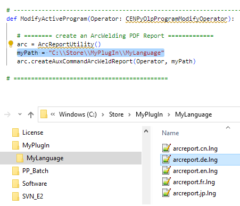240x206 pixels.
Task: Select the License folder in tree
Action: (x=32, y=133)
